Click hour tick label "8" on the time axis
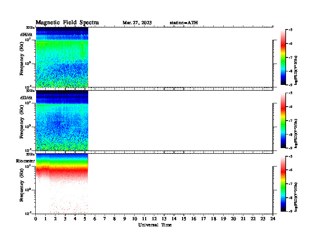 [114, 219]
